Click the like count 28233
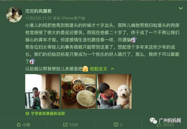The height and width of the screenshot is (129, 187). tap(168, 125)
